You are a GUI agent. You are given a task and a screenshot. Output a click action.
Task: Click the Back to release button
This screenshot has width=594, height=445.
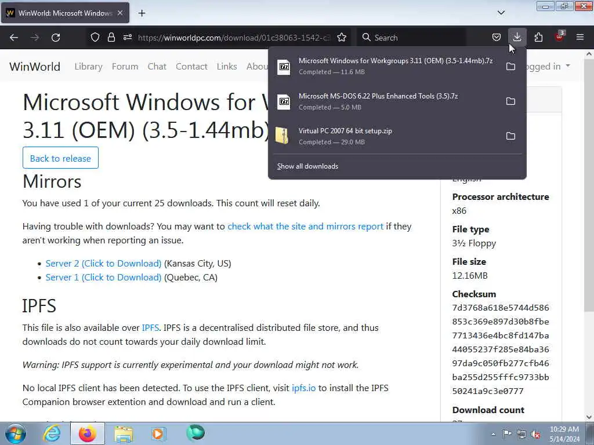point(60,158)
